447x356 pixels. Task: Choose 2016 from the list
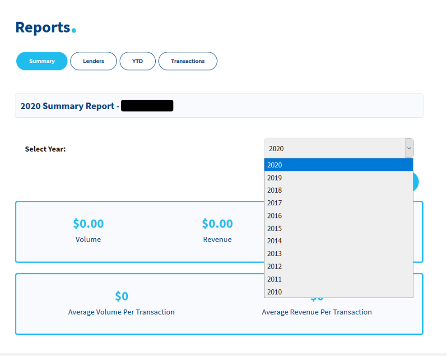coord(338,216)
